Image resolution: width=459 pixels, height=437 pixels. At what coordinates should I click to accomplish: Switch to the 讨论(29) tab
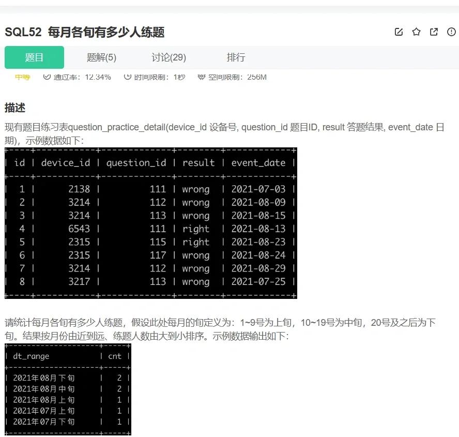tap(169, 57)
